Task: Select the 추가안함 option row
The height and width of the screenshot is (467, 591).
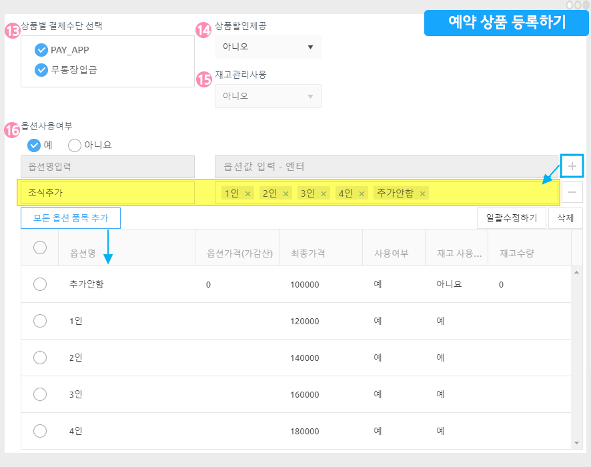Action: click(40, 284)
